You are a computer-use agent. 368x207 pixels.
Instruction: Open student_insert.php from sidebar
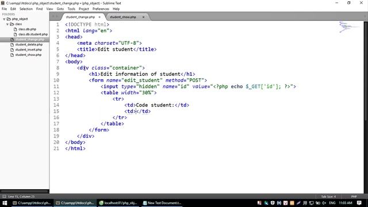(28, 50)
